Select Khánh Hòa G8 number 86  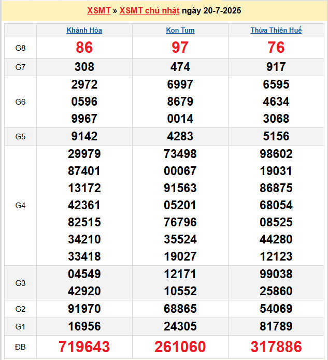(x=84, y=48)
